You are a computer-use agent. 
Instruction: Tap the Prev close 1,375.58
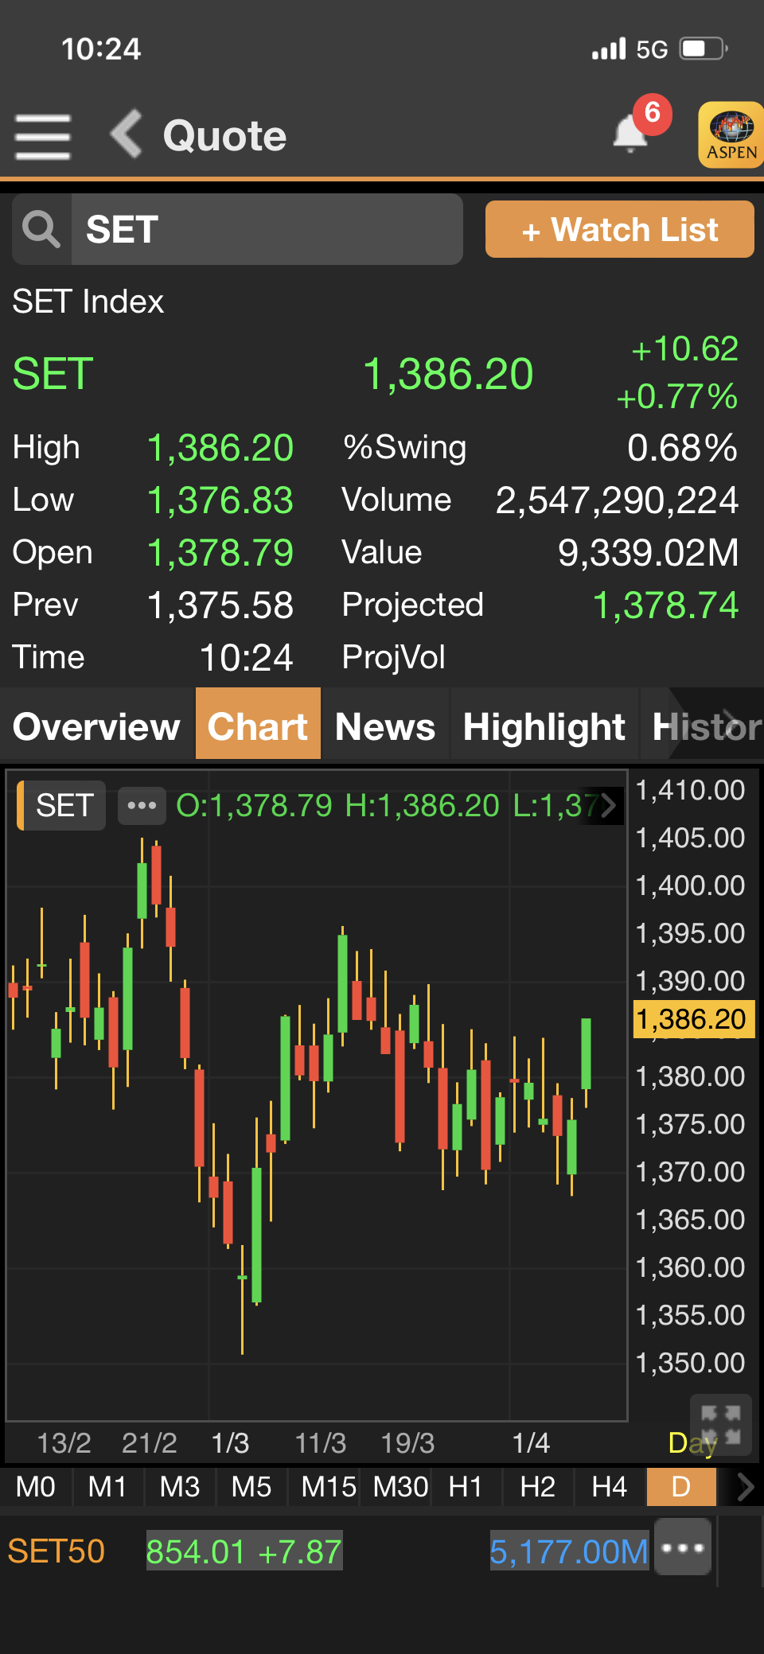(x=220, y=605)
